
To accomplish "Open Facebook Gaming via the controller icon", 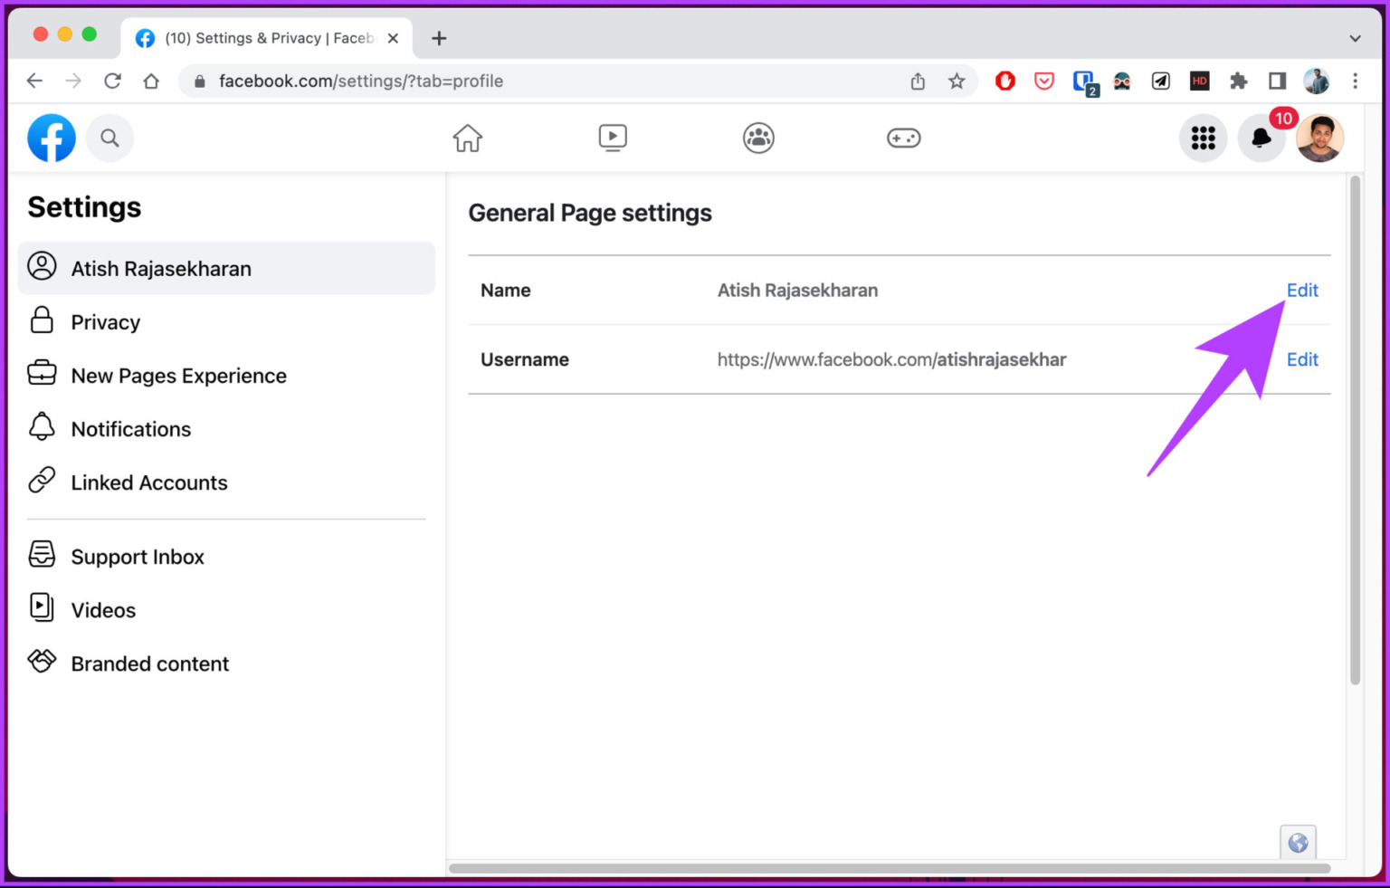I will click(x=903, y=138).
